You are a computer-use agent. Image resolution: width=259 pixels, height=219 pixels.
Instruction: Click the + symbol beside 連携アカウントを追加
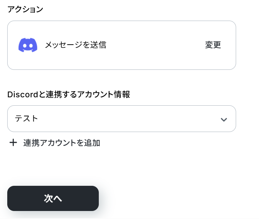pyautogui.click(x=13, y=143)
